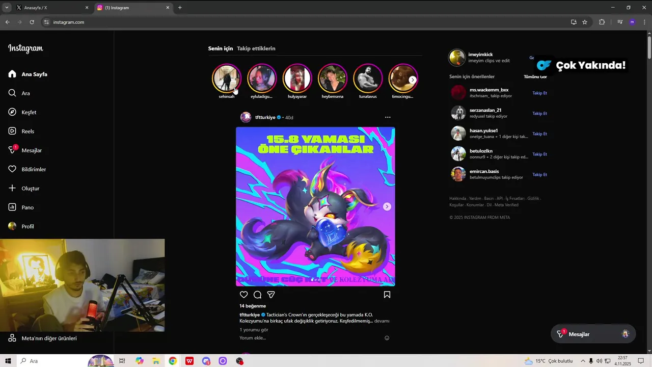Follow serzanaslan_21 with Takip Et
The height and width of the screenshot is (367, 652).
click(x=539, y=114)
